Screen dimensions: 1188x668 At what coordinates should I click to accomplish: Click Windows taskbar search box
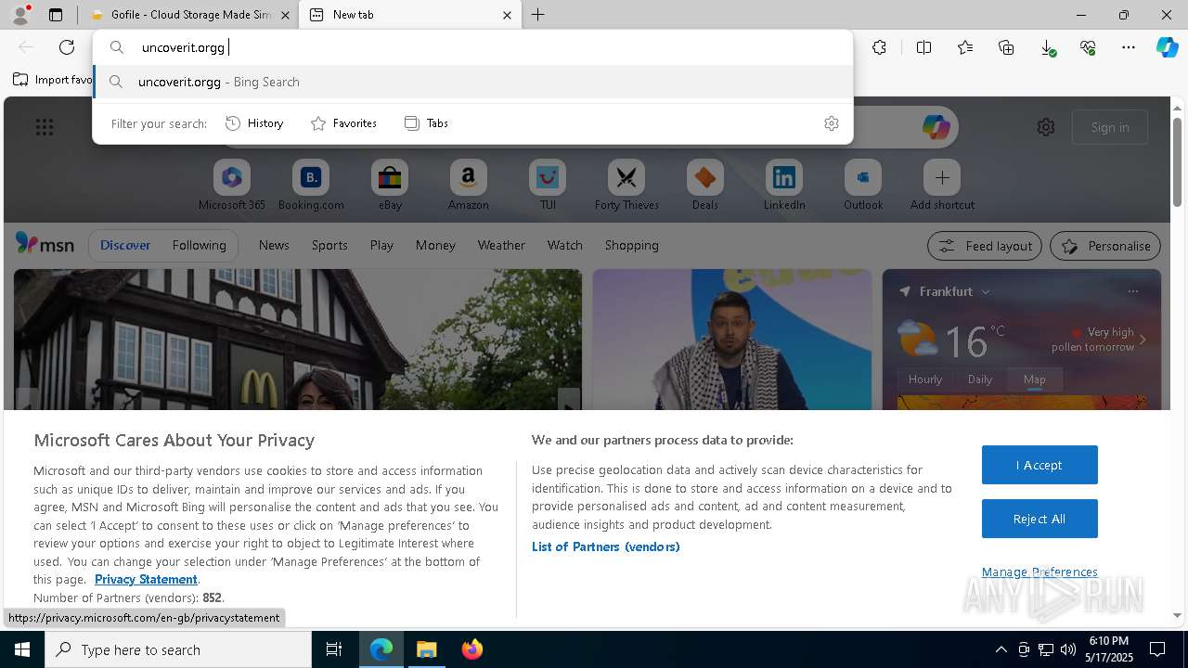[x=178, y=649]
